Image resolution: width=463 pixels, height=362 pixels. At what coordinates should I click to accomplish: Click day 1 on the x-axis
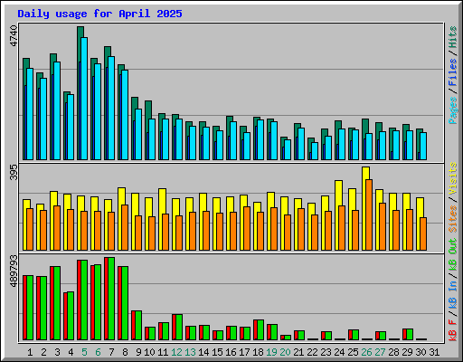click(30, 352)
